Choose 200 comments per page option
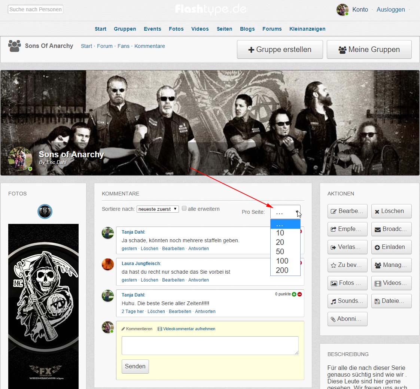 (x=282, y=270)
